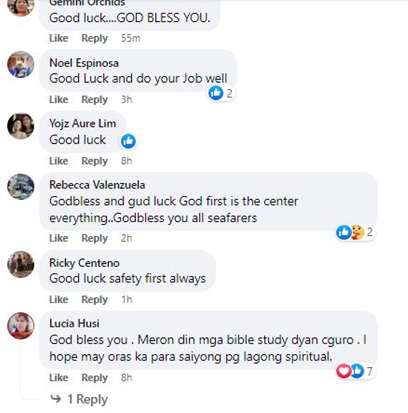Click the 2h timestamp on Rebecca Valenzuela's comment
The width and height of the screenshot is (408, 413).
tap(126, 238)
